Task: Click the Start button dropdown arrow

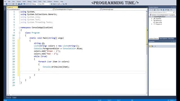Action: pyautogui.click(x=57, y=4)
